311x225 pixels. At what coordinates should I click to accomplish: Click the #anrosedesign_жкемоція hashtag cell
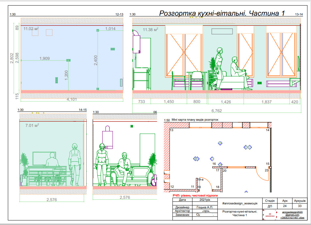[x=239, y=203]
